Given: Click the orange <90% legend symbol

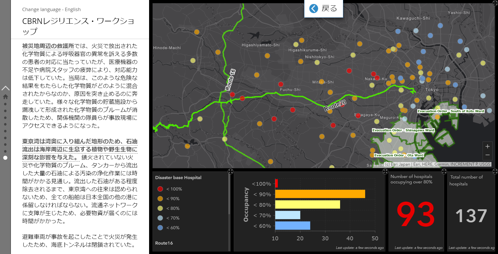Looking at the screenshot, I should [x=160, y=198].
